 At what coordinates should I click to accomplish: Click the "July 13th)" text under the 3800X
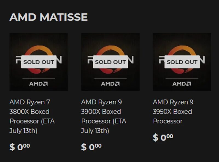pyautogui.click(x=24, y=131)
